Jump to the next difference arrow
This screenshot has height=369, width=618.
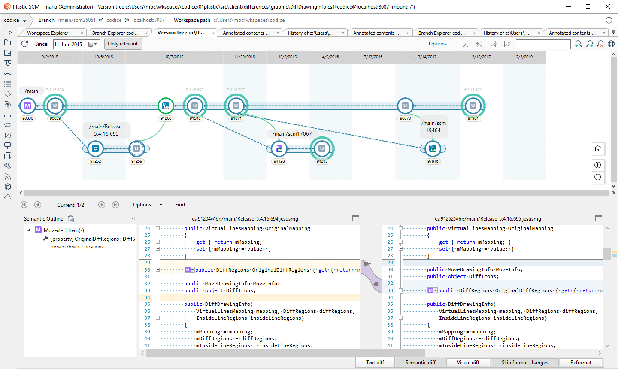[102, 205]
